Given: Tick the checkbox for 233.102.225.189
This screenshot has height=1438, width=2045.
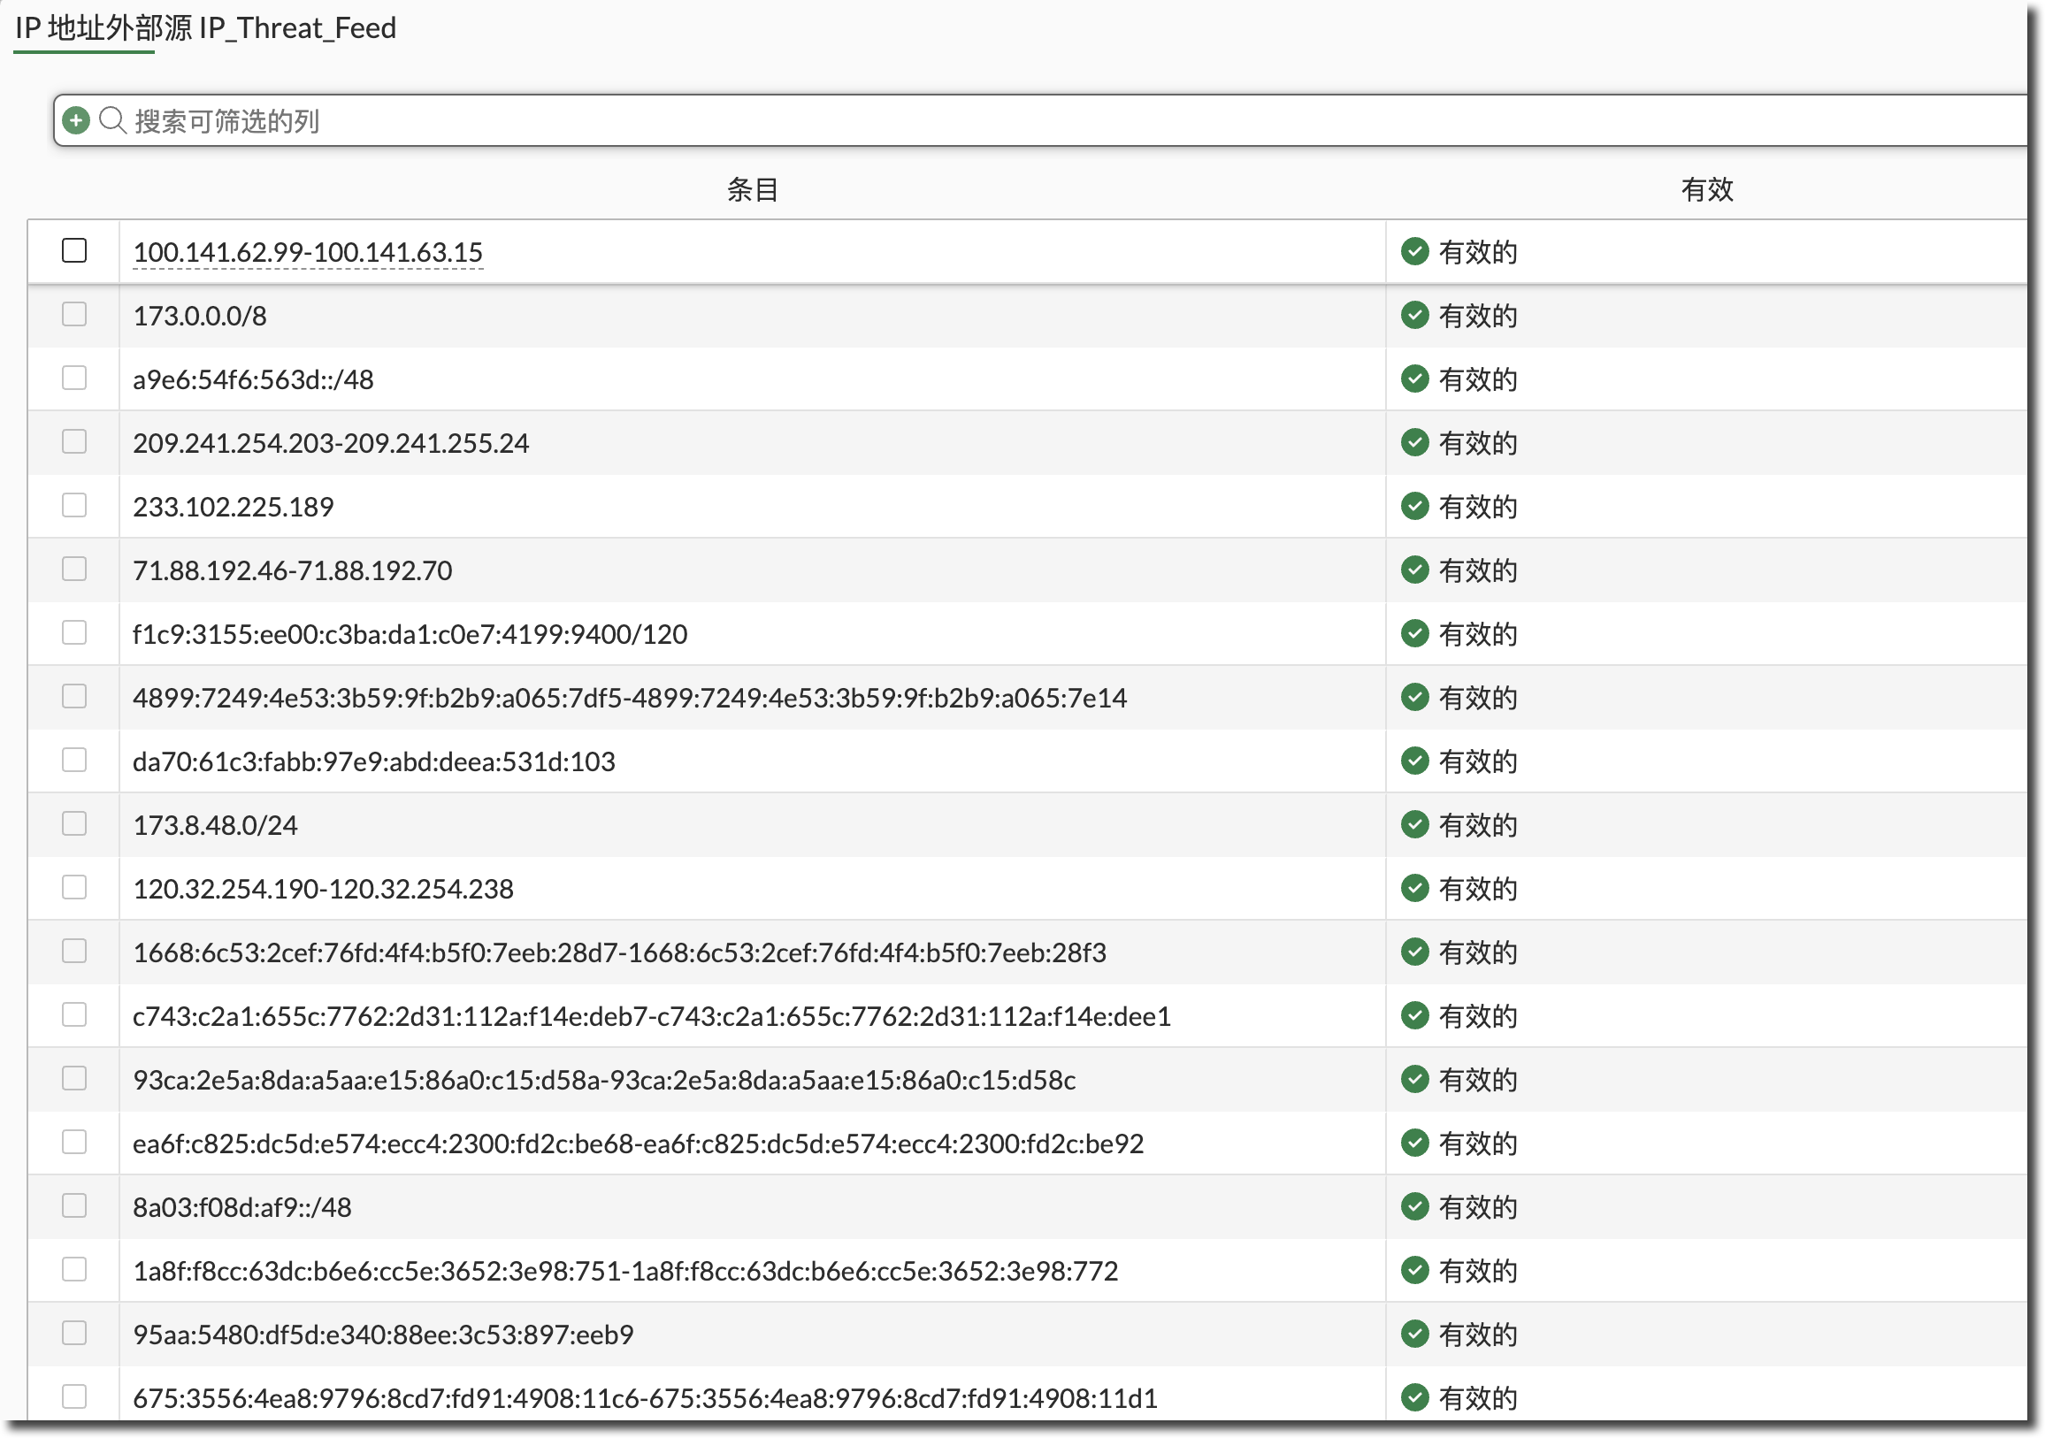Looking at the screenshot, I should click(x=75, y=506).
